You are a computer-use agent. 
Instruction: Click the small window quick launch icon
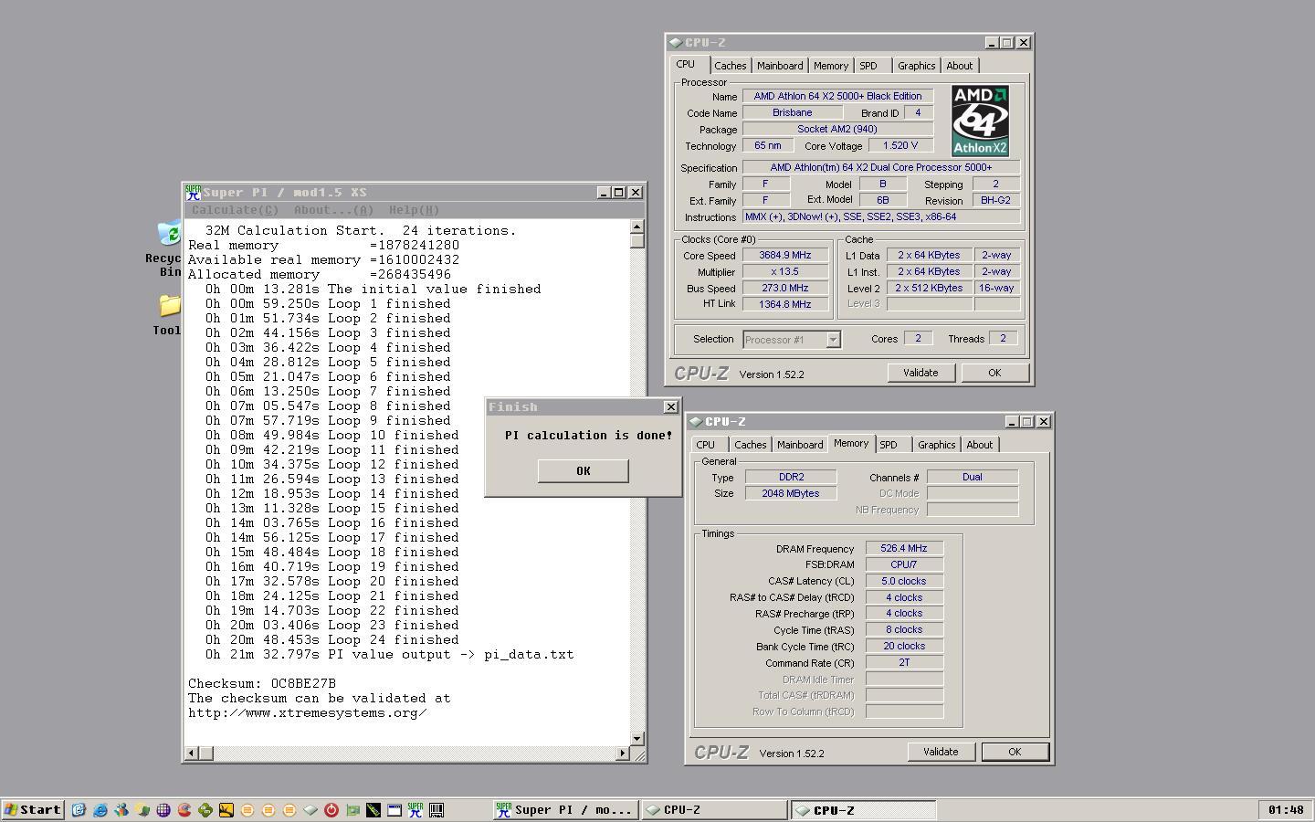(x=394, y=809)
